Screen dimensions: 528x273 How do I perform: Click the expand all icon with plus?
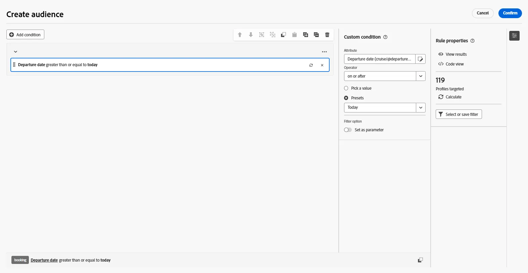pyautogui.click(x=305, y=35)
